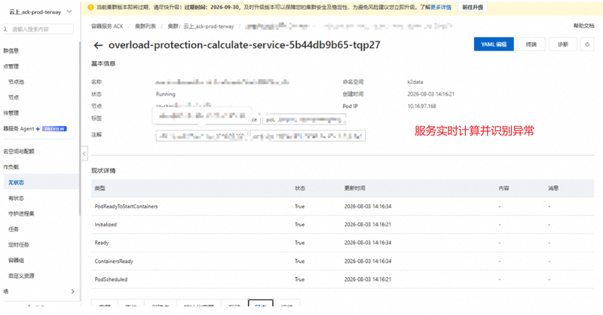Click the True status of PodScheduled

299,280
